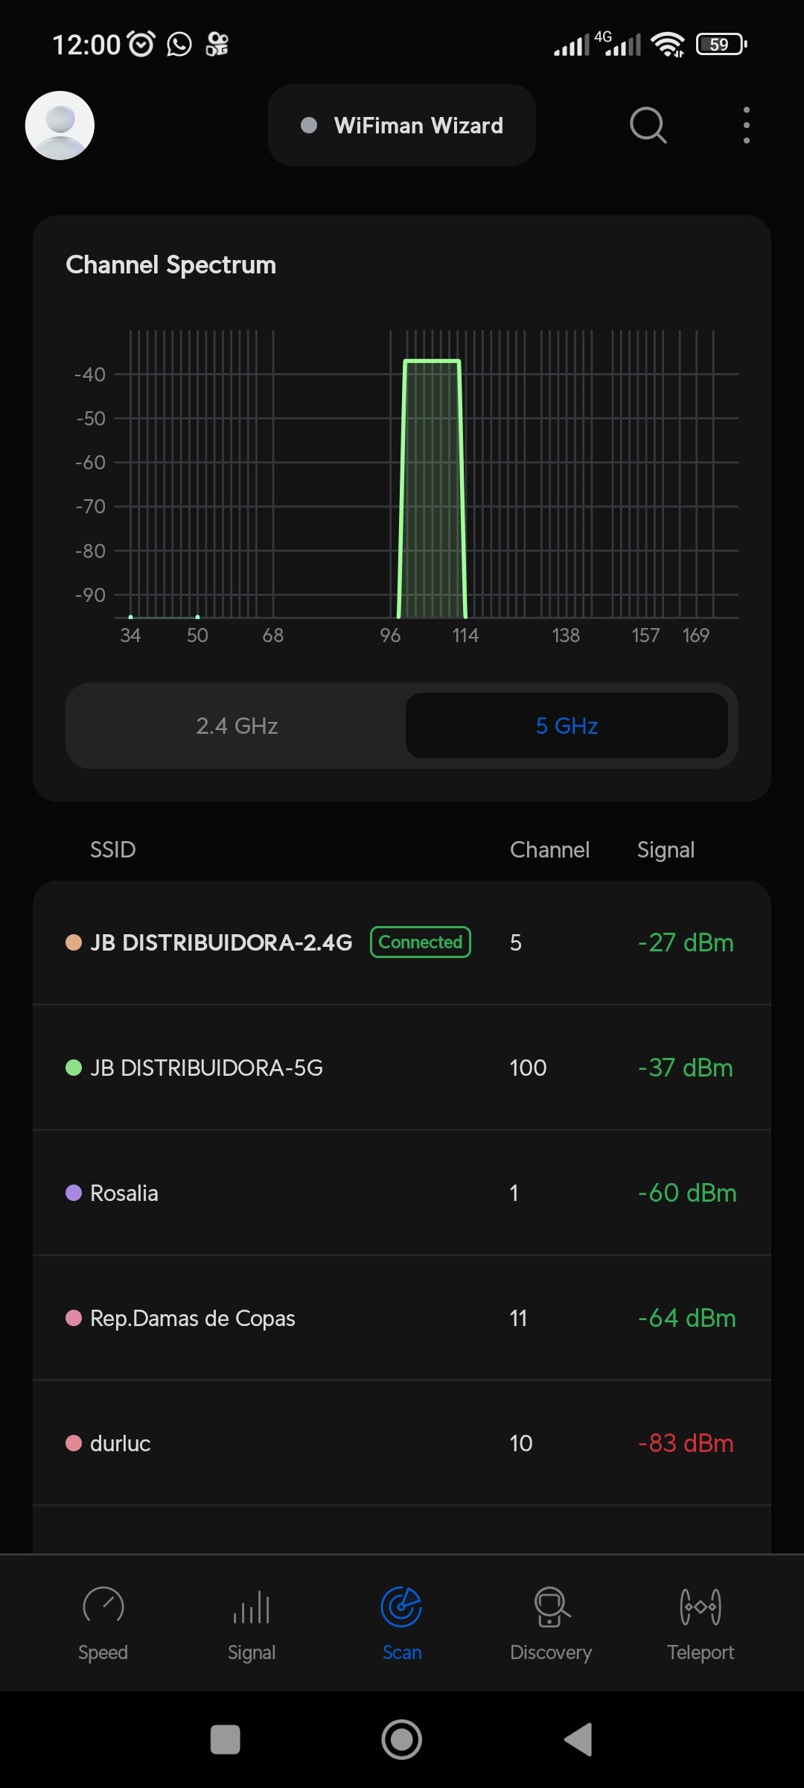Click the green channel 100 spectrum block
This screenshot has height=1788, width=804.
click(432, 492)
